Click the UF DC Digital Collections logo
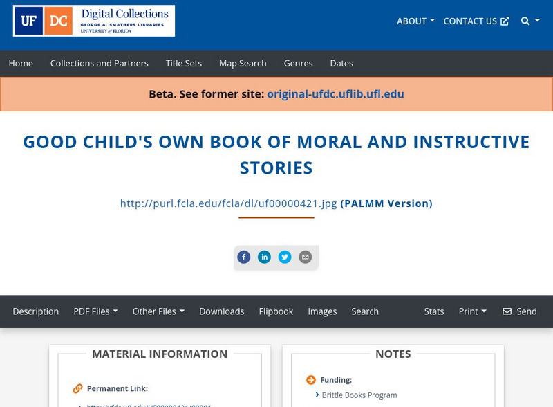 coord(93,21)
